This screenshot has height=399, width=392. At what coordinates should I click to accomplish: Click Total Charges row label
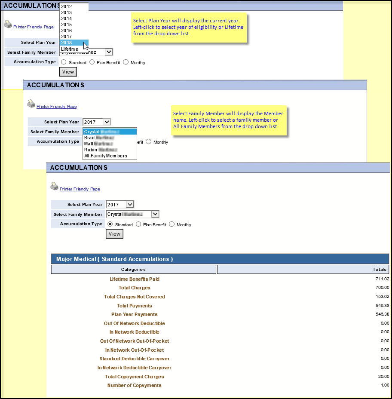pos(134,288)
